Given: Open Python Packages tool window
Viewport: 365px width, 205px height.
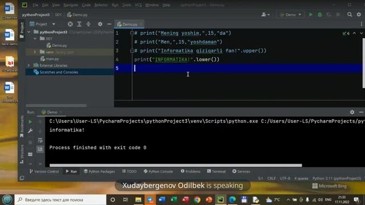Looking at the screenshot, I should (99, 171).
